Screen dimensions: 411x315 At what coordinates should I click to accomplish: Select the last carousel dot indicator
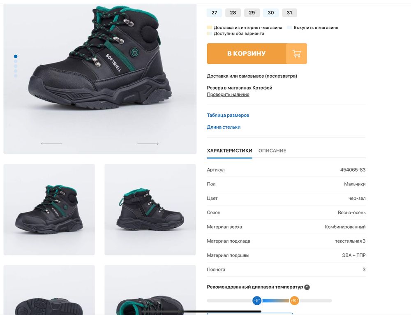(16, 76)
